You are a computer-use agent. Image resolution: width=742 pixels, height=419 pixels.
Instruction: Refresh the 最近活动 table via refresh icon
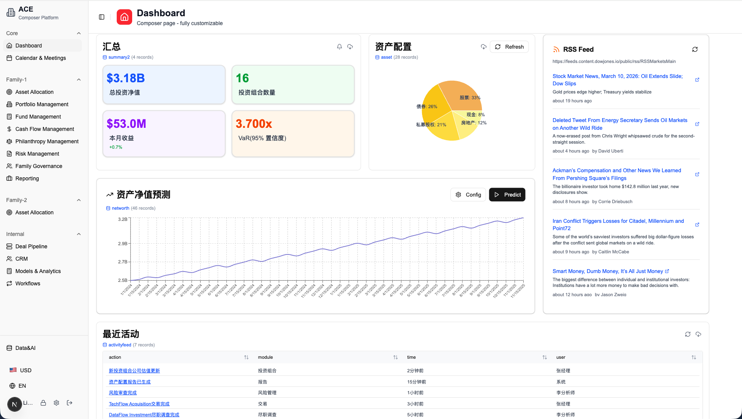tap(688, 334)
